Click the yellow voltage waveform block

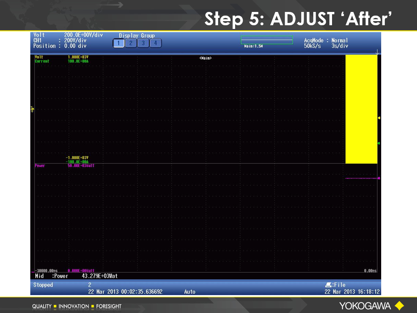(x=361, y=109)
